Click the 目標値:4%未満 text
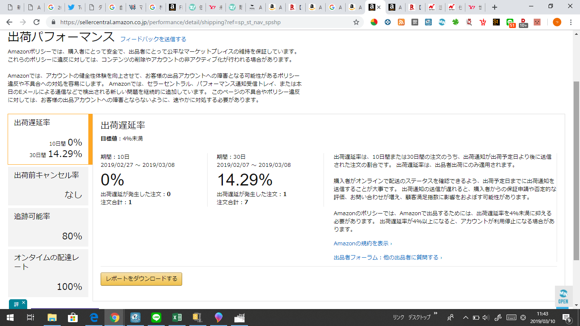Screen dimensions: 580x326 click(x=121, y=138)
